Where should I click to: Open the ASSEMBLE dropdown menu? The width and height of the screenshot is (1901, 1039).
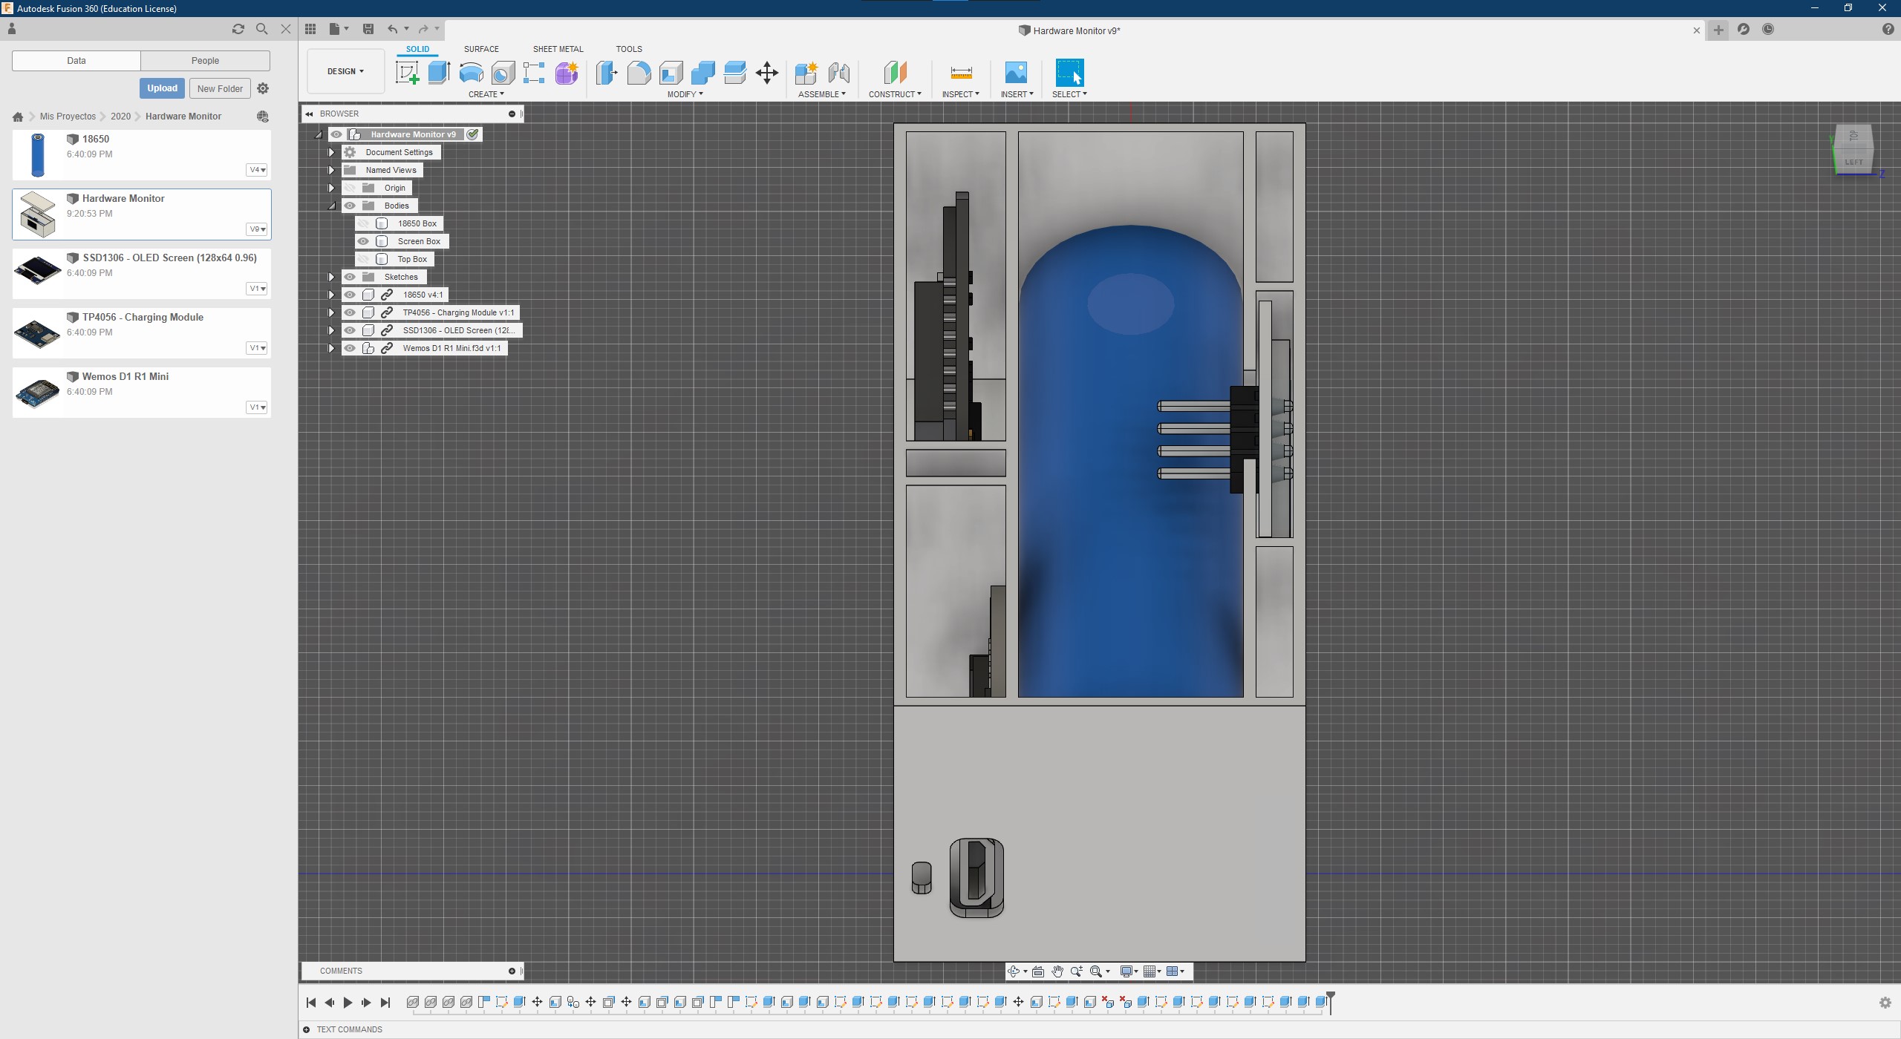click(821, 94)
